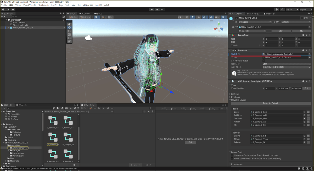Screen dimensions: 314x171
Task: Open the Thry menu
Action: pyautogui.click(x=61, y=5)
